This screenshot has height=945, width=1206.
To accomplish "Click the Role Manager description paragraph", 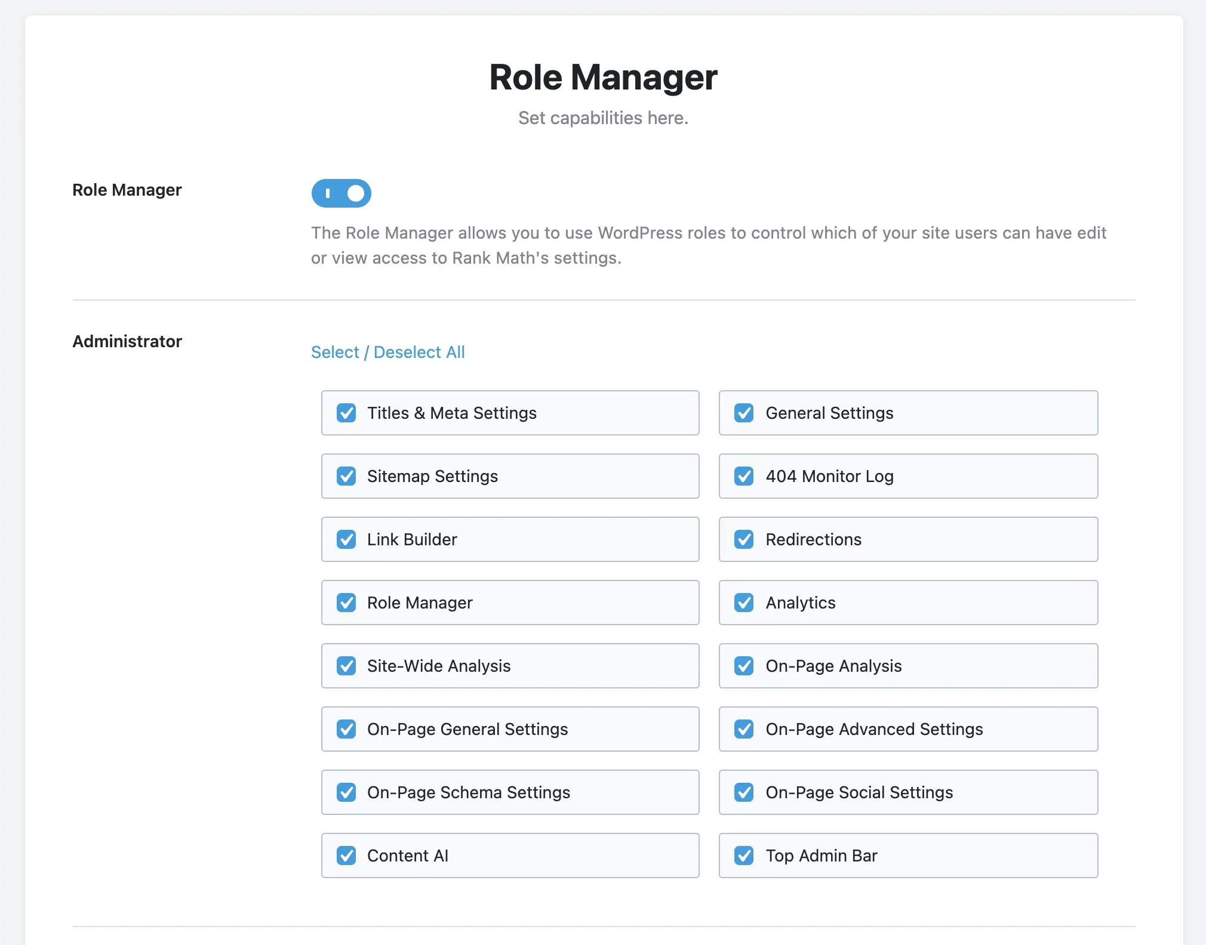I will click(x=709, y=245).
